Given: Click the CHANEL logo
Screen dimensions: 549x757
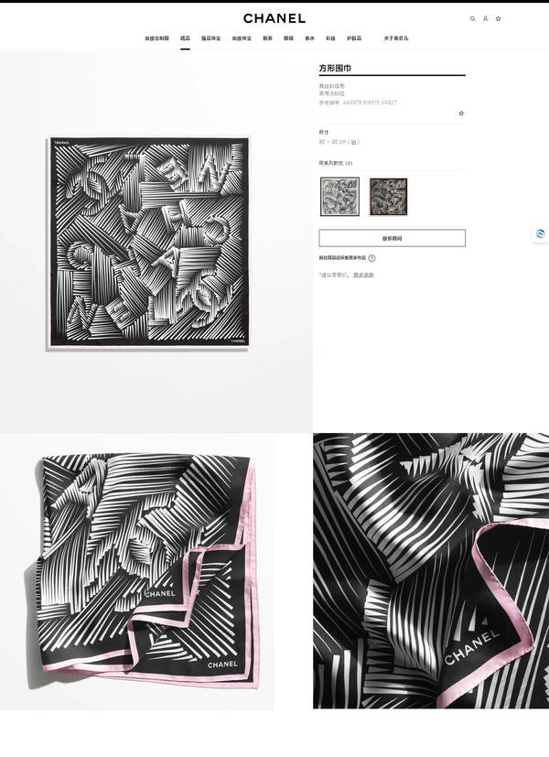Looking at the screenshot, I should [x=274, y=18].
